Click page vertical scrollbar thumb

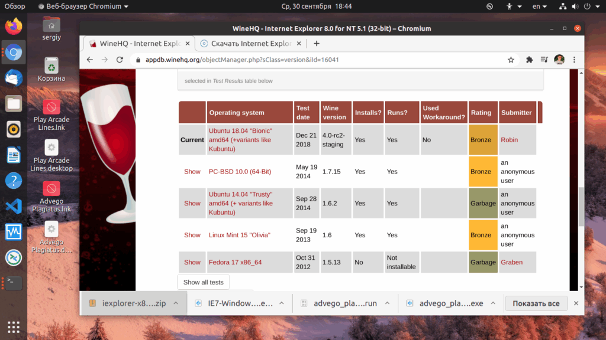pyautogui.click(x=581, y=207)
